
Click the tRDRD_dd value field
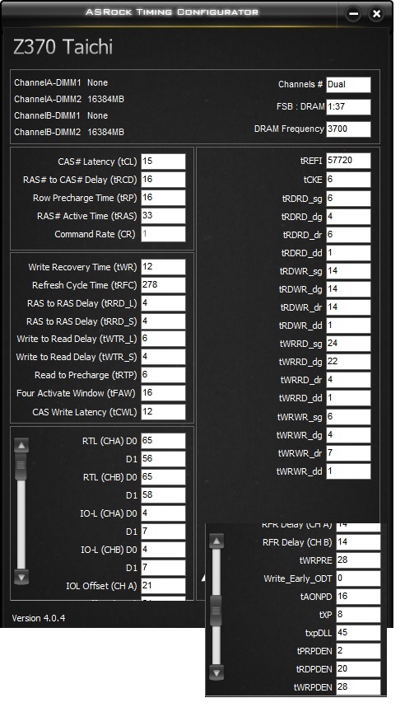(x=348, y=253)
